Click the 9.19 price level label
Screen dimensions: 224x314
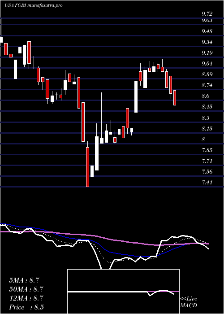pos(207,53)
